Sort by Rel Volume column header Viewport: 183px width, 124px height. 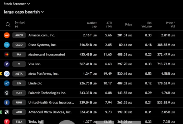pyautogui.click(x=146, y=24)
